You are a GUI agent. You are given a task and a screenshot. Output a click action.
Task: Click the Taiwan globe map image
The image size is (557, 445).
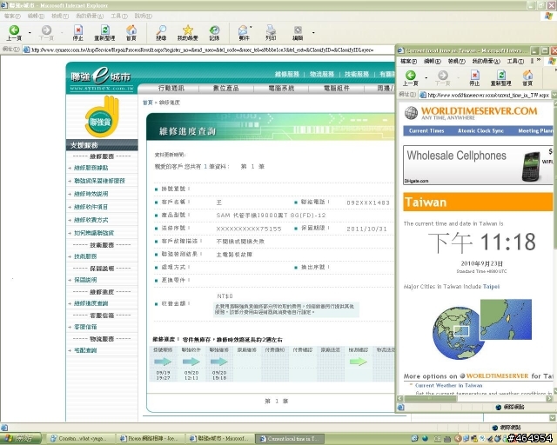482,329
